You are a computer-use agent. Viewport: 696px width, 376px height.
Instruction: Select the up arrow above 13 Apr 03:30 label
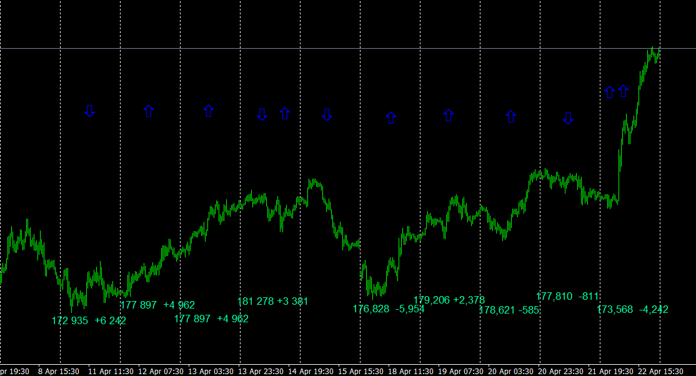(x=209, y=111)
